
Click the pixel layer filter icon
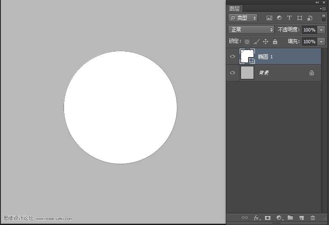coord(269,18)
